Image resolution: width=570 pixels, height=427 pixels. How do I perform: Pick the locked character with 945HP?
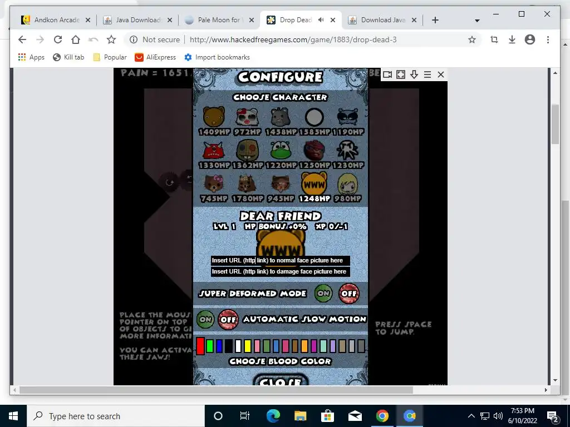pyautogui.click(x=281, y=183)
